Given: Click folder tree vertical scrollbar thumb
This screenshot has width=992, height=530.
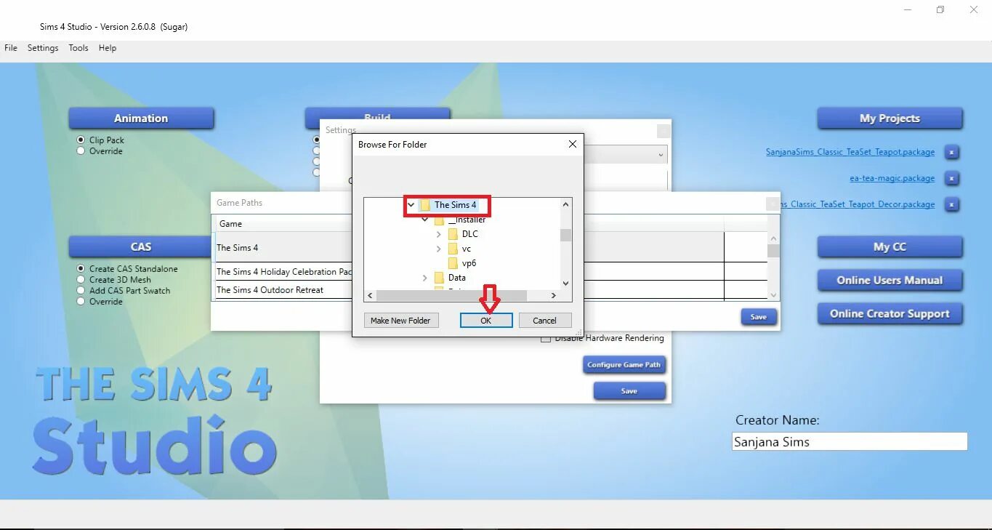Looking at the screenshot, I should point(565,235).
